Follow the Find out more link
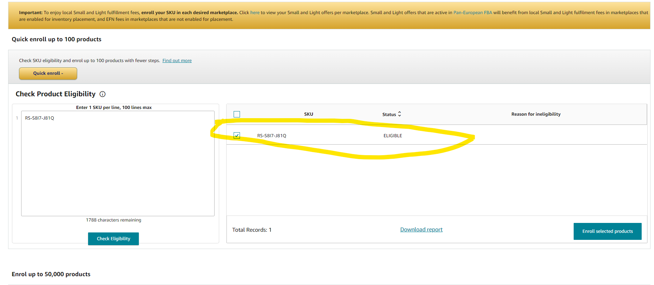Screen dimensions: 654x285 tap(177, 61)
